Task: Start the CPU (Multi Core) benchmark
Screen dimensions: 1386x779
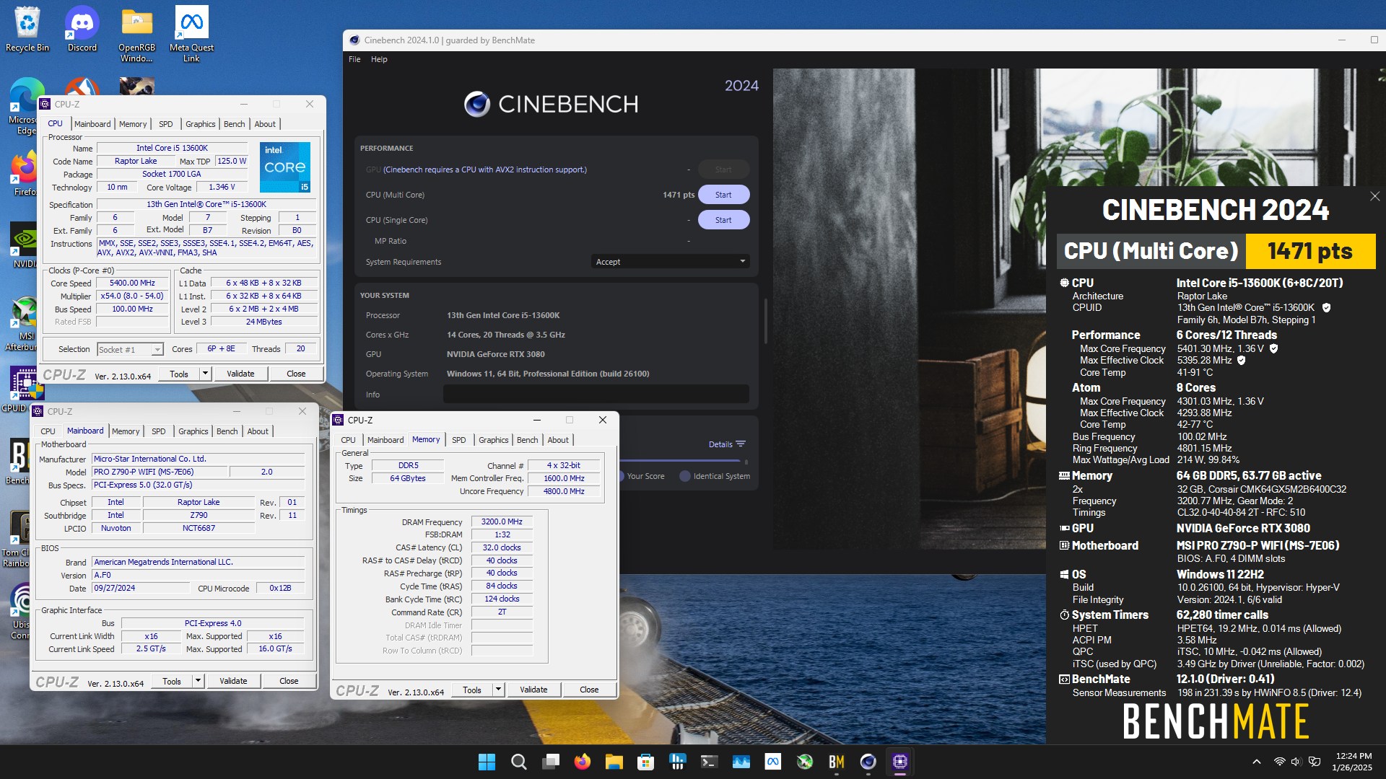Action: [x=723, y=195]
